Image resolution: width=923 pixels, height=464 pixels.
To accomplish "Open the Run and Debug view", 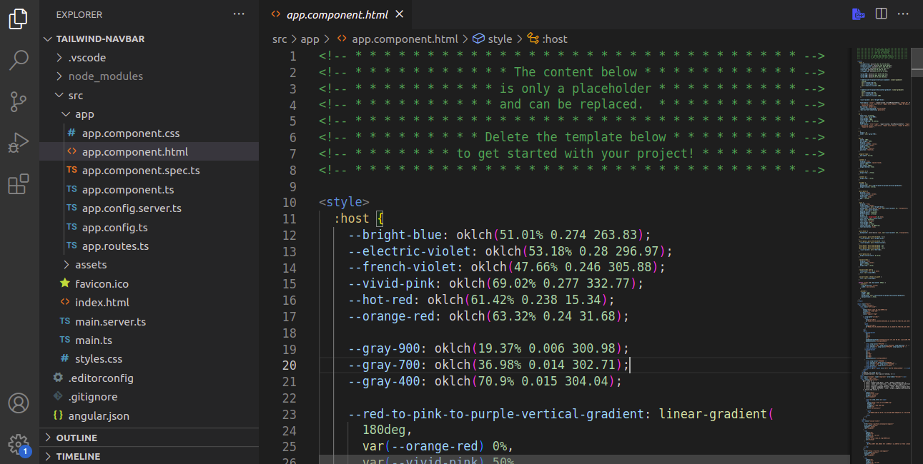I will (19, 143).
